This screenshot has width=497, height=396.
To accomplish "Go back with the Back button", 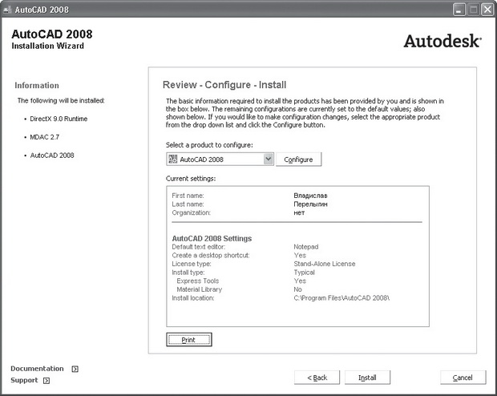I will coord(317,378).
